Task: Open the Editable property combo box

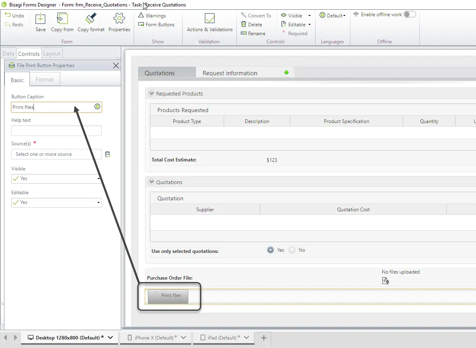Action: pos(57,202)
